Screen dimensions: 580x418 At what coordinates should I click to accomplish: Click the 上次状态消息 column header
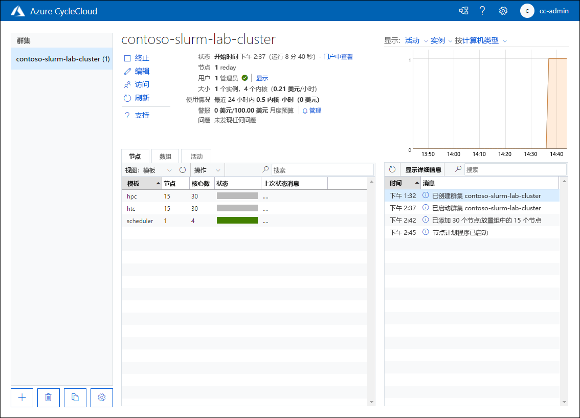click(x=295, y=184)
